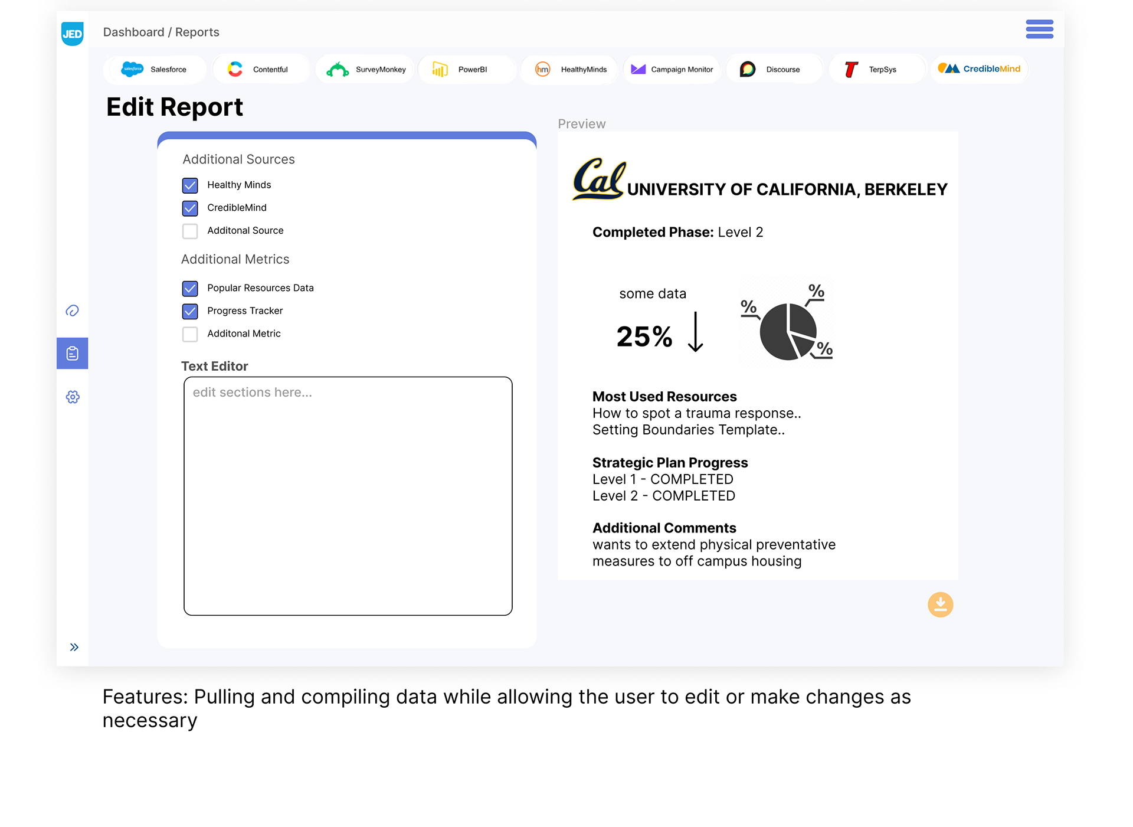Select the SurveyMonkey integration chip
Viewport: 1133px width, 827px height.
[x=366, y=69]
